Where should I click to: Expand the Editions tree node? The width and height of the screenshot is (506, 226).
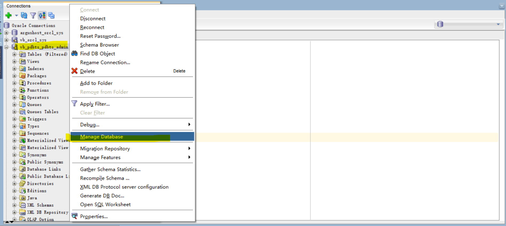click(x=14, y=191)
